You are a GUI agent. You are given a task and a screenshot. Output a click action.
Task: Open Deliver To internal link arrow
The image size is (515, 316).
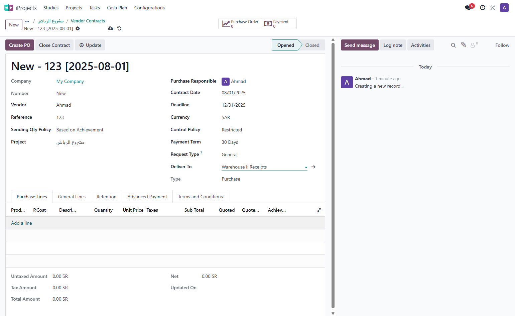tap(313, 167)
